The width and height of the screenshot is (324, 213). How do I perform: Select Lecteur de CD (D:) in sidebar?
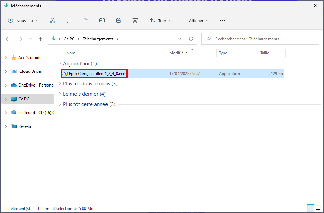coord(32,113)
